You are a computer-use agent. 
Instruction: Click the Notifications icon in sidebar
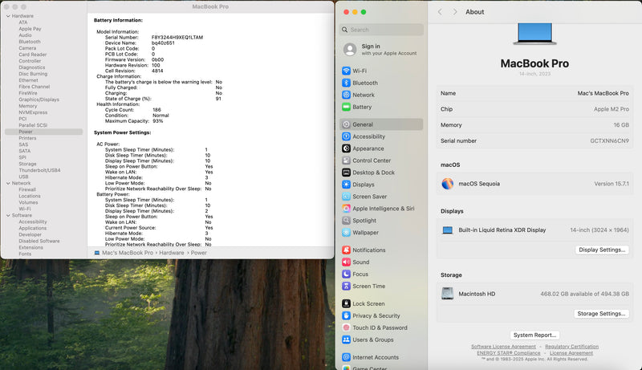pyautogui.click(x=346, y=250)
